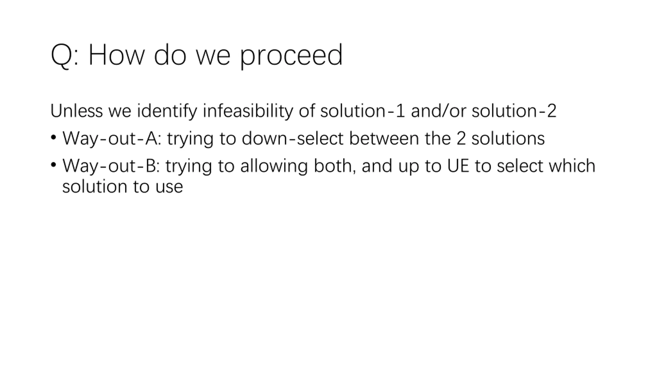The height and width of the screenshot is (369, 657).
Task: Click the "Q:" at the title's start
Action: (65, 56)
